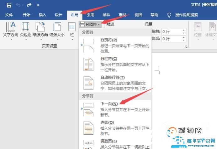The image size is (217, 149).
Task: Select 下一页(N) section break option
Action: click(x=115, y=109)
